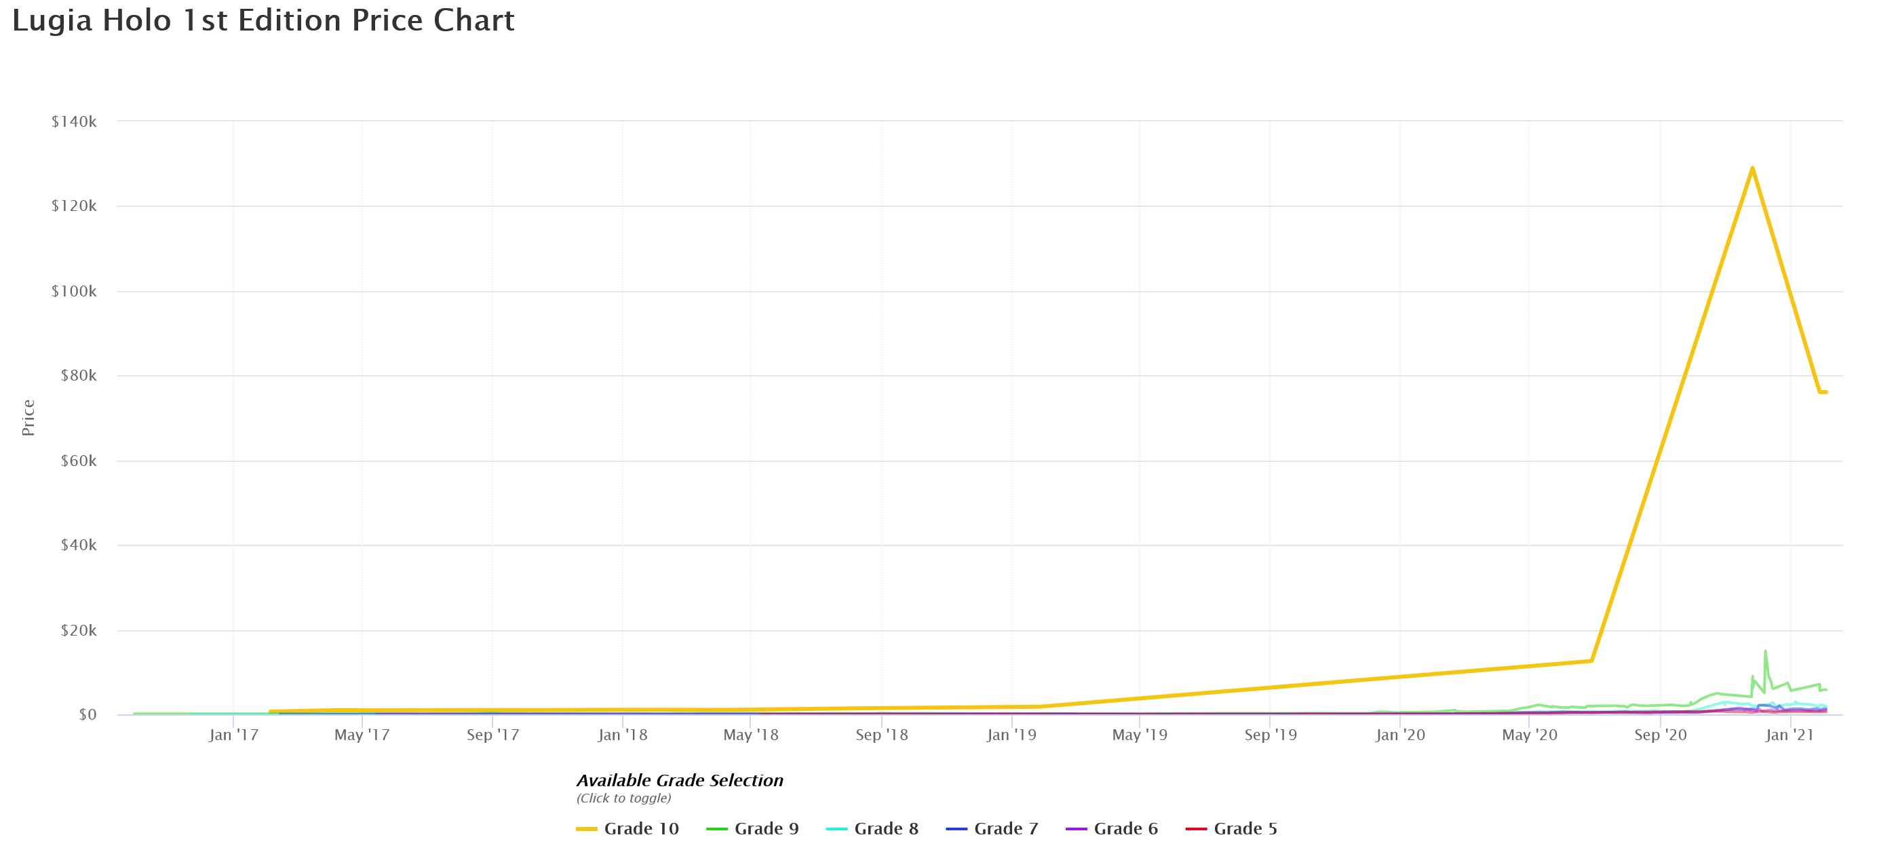Click the "Jan '17" x-axis label
Viewport: 1879px width, 850px height.
[x=233, y=735]
